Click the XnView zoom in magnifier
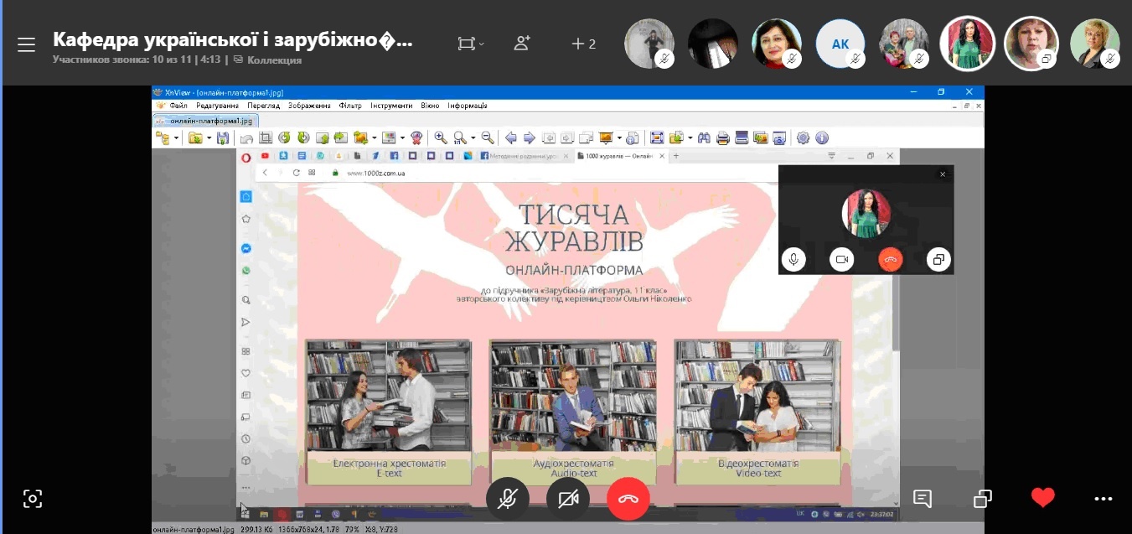The height and width of the screenshot is (534, 1132). click(x=440, y=138)
